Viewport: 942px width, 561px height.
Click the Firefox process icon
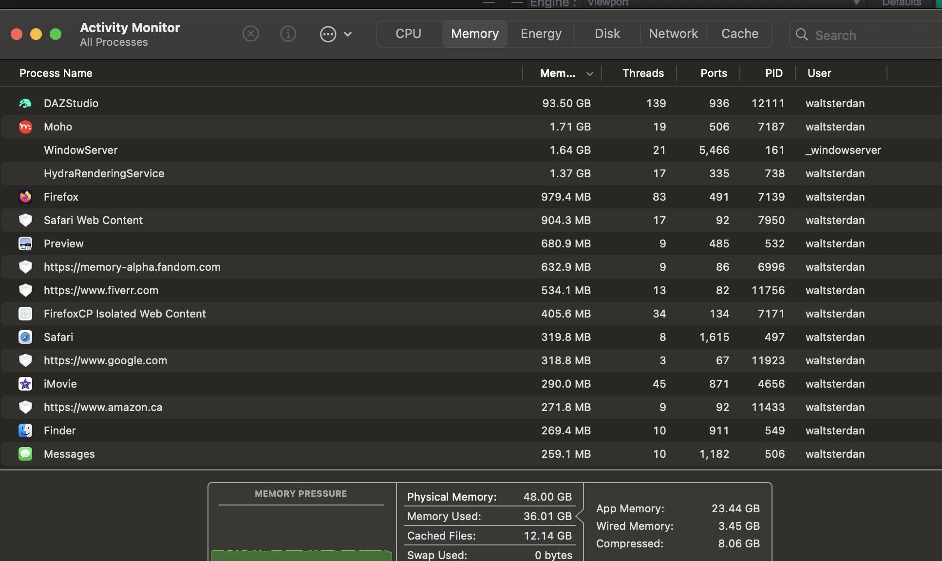pos(25,197)
